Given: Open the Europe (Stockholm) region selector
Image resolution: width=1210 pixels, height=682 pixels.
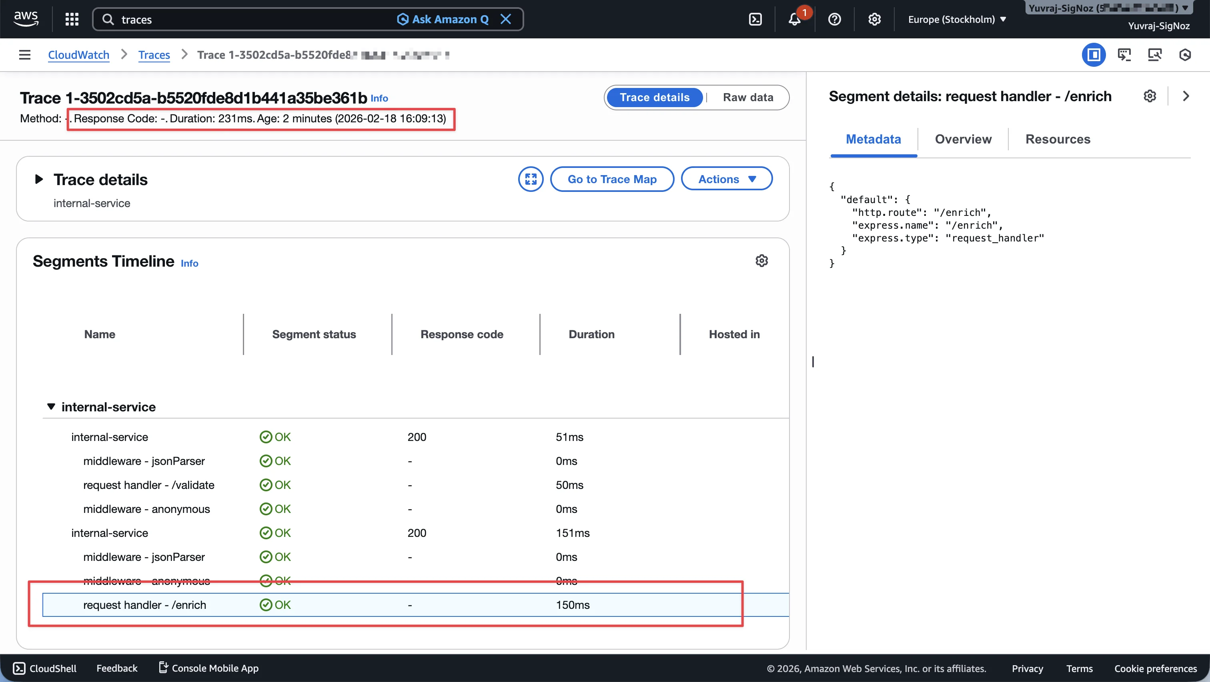Looking at the screenshot, I should click(957, 19).
